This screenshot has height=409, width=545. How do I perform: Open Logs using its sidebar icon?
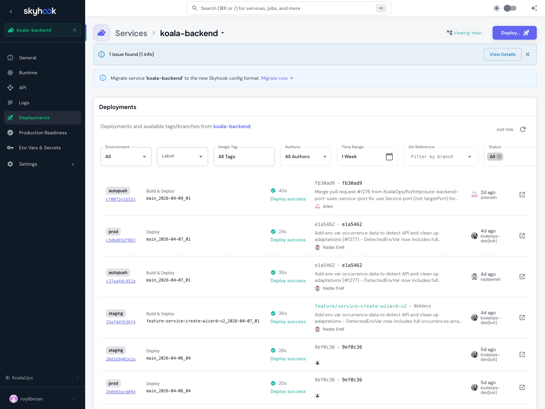point(10,103)
